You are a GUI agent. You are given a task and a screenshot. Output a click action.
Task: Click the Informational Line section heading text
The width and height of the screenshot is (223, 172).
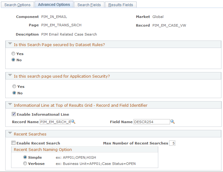coord(81,105)
